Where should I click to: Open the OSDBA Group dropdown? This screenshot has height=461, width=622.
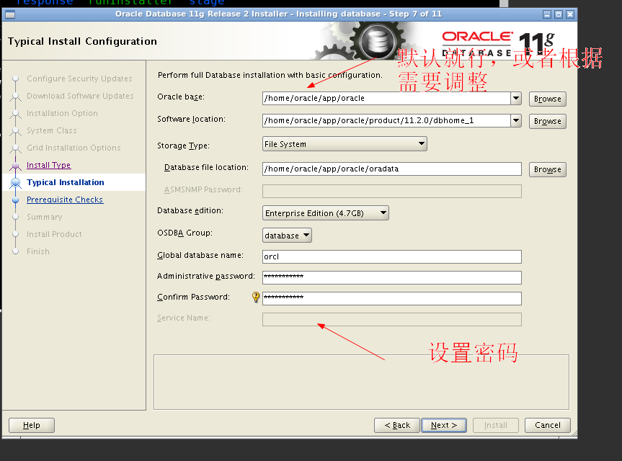coord(287,235)
